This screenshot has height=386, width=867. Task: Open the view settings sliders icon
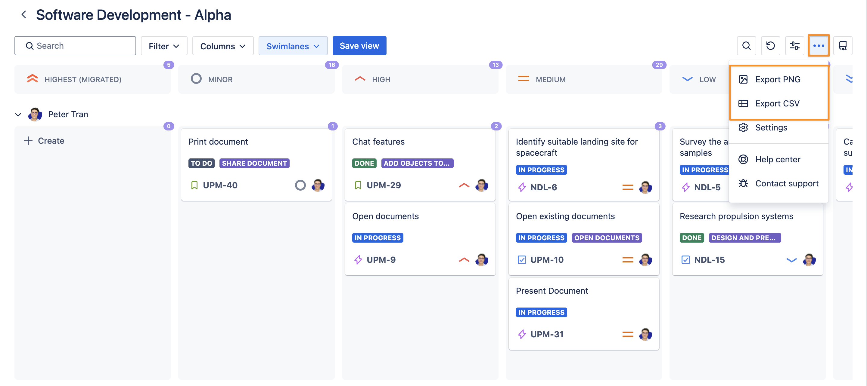click(794, 46)
